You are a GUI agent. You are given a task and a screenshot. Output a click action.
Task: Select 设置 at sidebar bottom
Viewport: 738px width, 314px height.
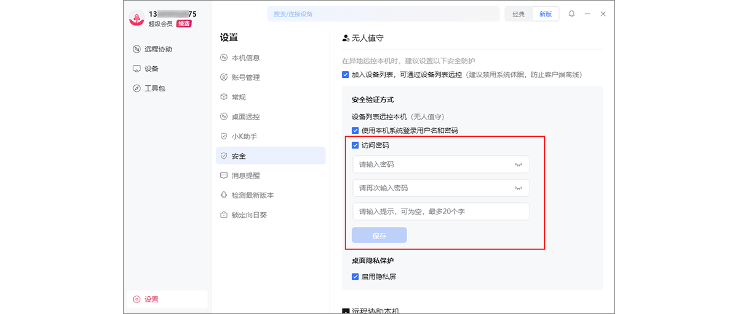point(151,299)
